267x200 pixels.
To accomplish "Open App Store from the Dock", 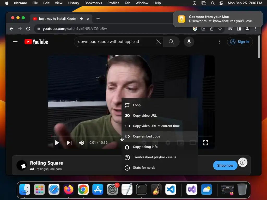I will [x=98, y=189].
